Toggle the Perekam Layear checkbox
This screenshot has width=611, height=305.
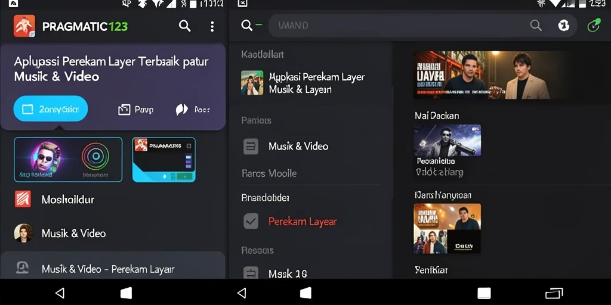click(251, 221)
